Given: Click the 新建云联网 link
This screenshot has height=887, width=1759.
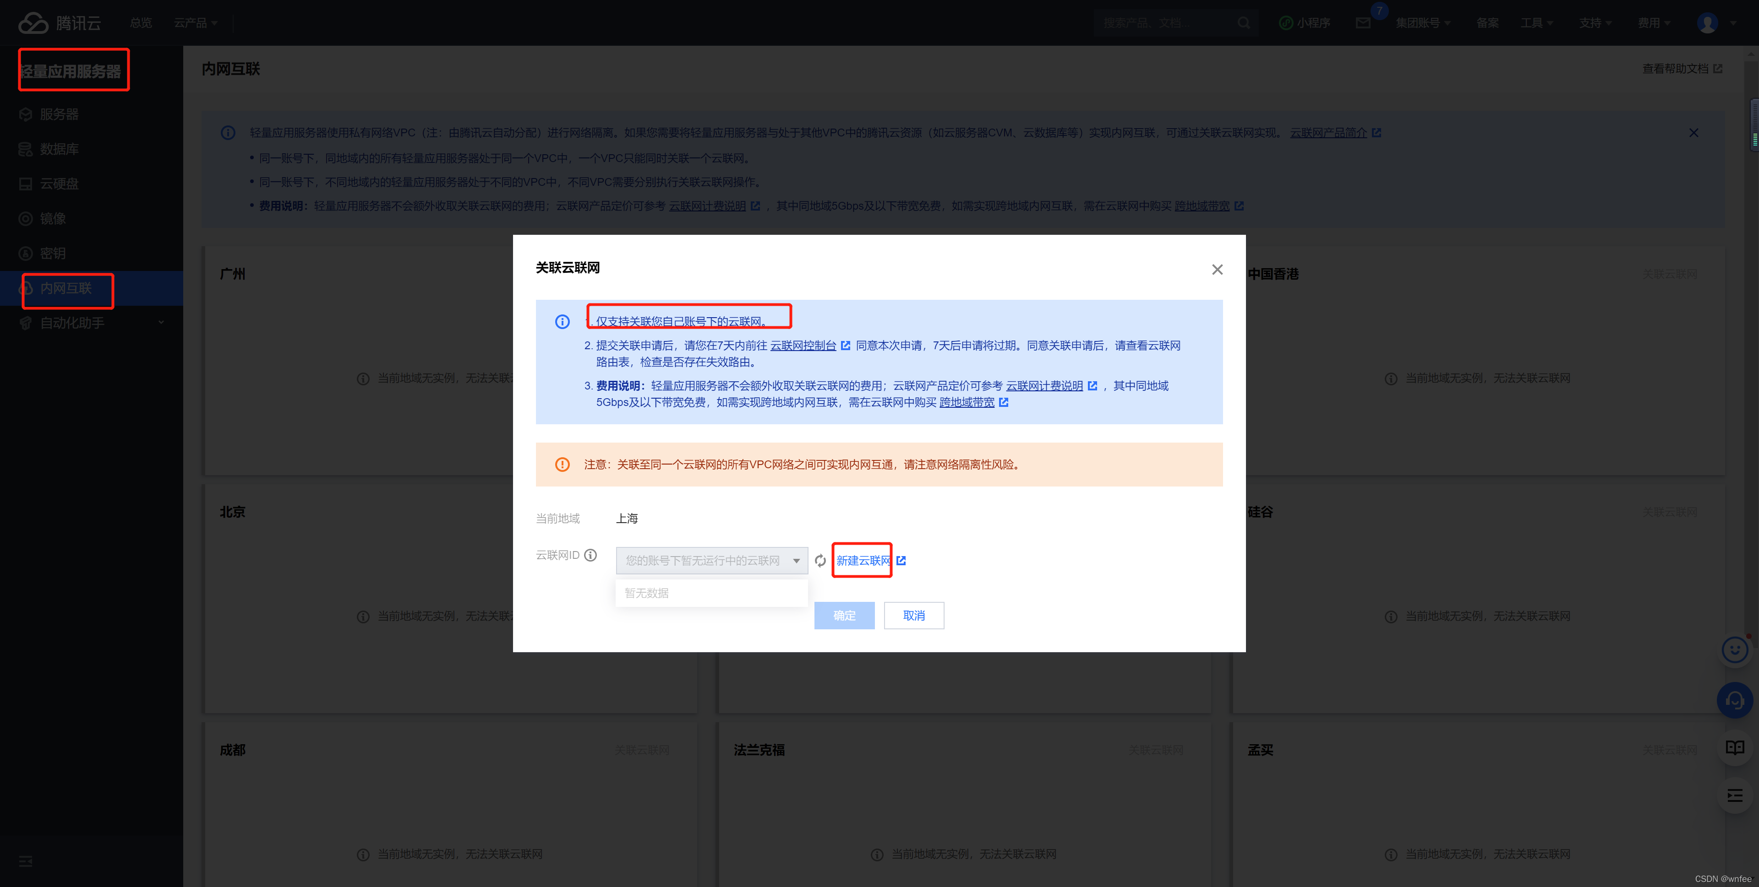Looking at the screenshot, I should coord(863,560).
